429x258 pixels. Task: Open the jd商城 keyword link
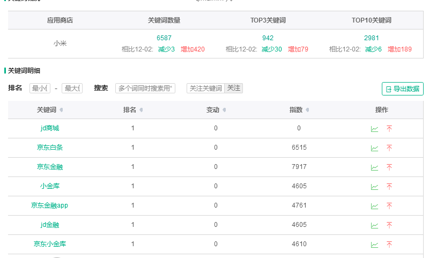[50, 128]
